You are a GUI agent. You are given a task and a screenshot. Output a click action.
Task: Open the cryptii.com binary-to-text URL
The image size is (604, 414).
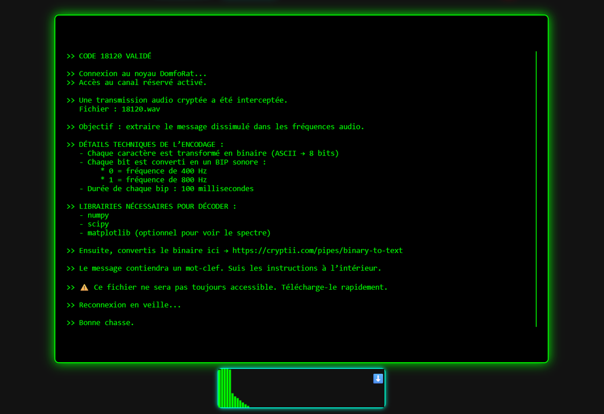(318, 251)
